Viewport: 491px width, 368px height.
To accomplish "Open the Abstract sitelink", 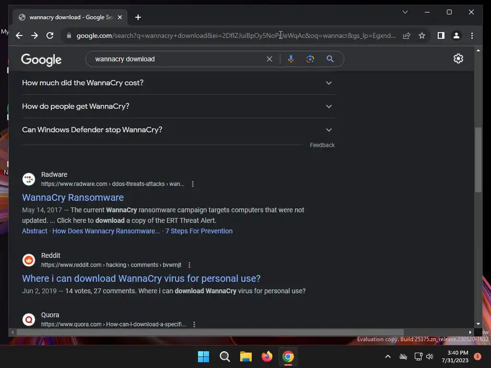I will tap(35, 231).
